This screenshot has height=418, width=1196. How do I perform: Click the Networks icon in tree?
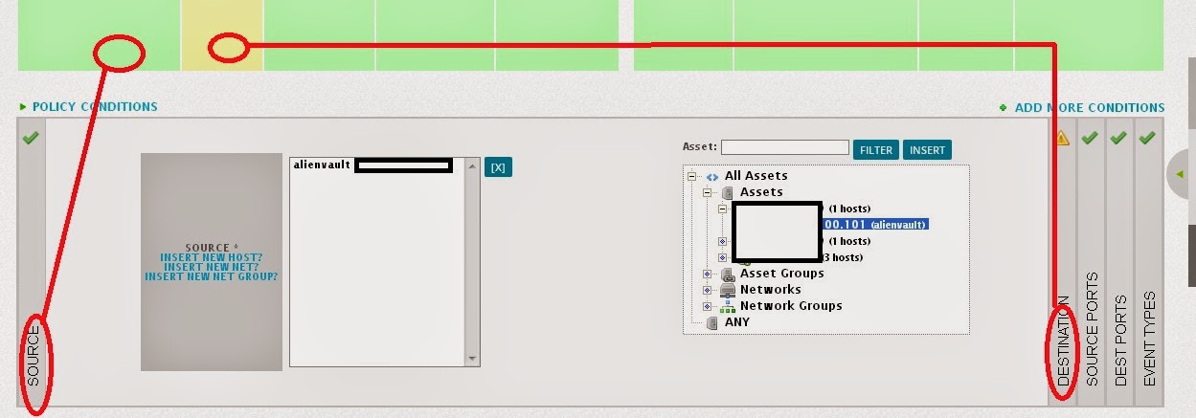[x=727, y=290]
